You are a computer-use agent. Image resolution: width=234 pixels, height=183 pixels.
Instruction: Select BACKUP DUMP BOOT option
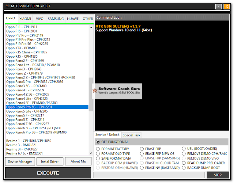click(x=184, y=168)
